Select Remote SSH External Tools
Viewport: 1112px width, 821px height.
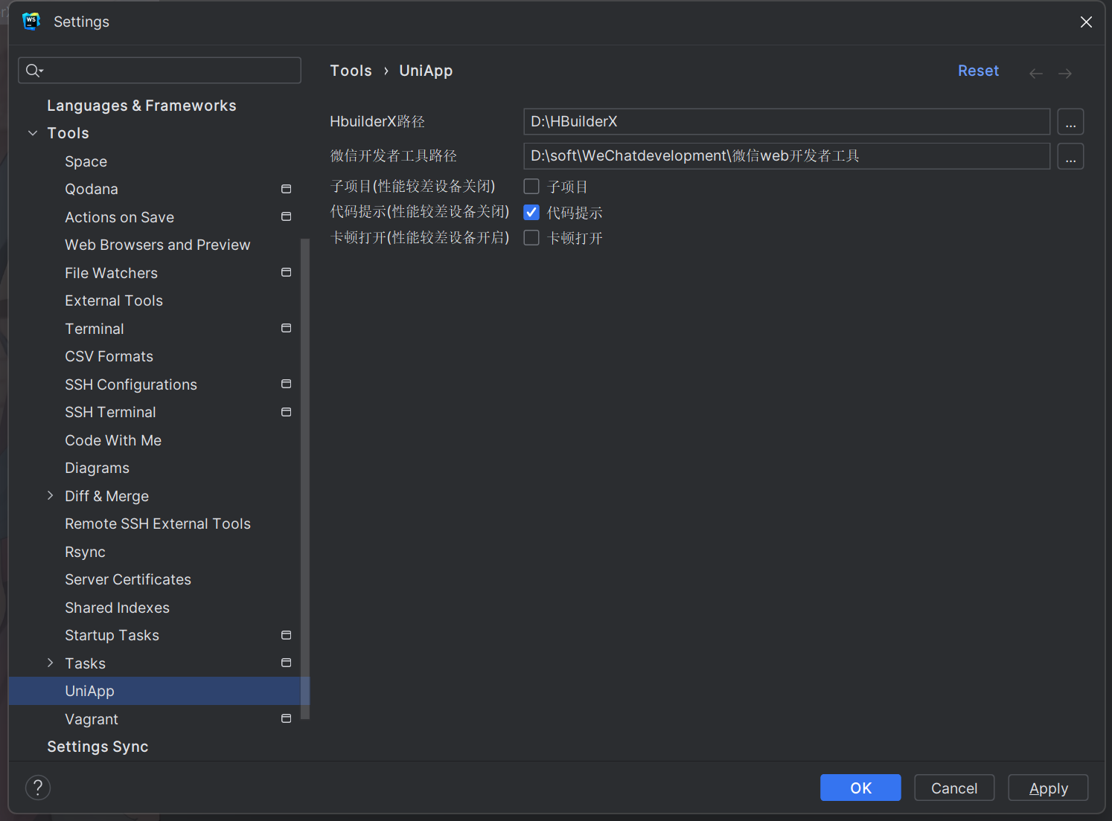[x=158, y=524]
